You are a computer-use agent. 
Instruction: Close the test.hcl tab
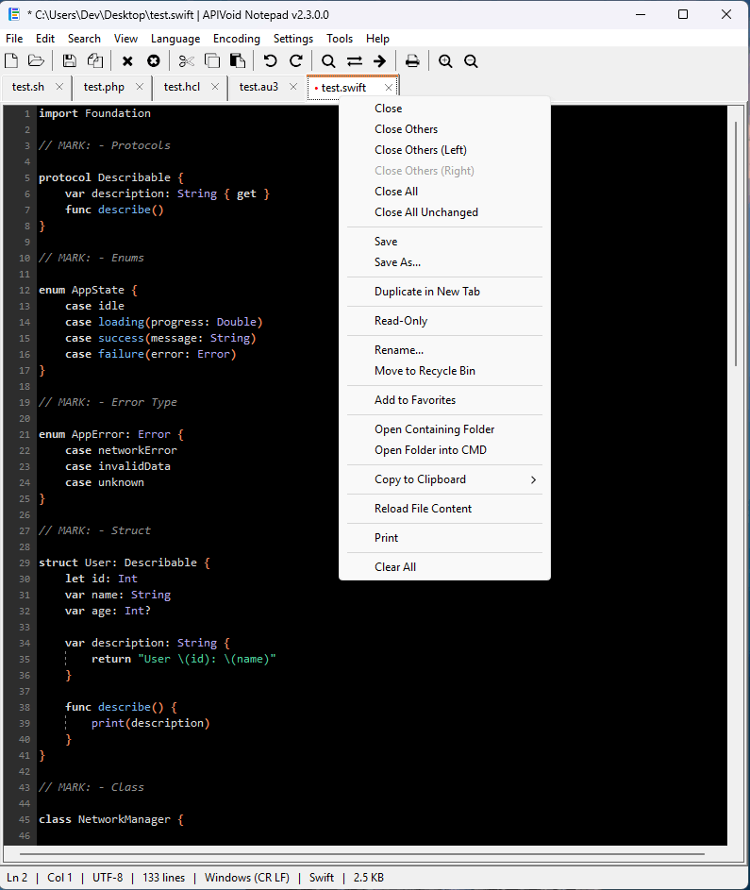(x=215, y=87)
